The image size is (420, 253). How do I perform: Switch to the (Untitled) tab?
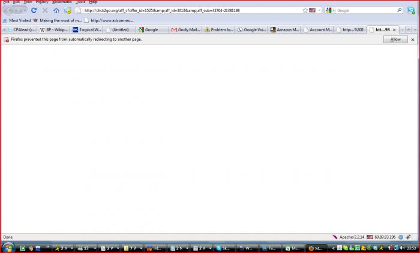[120, 30]
